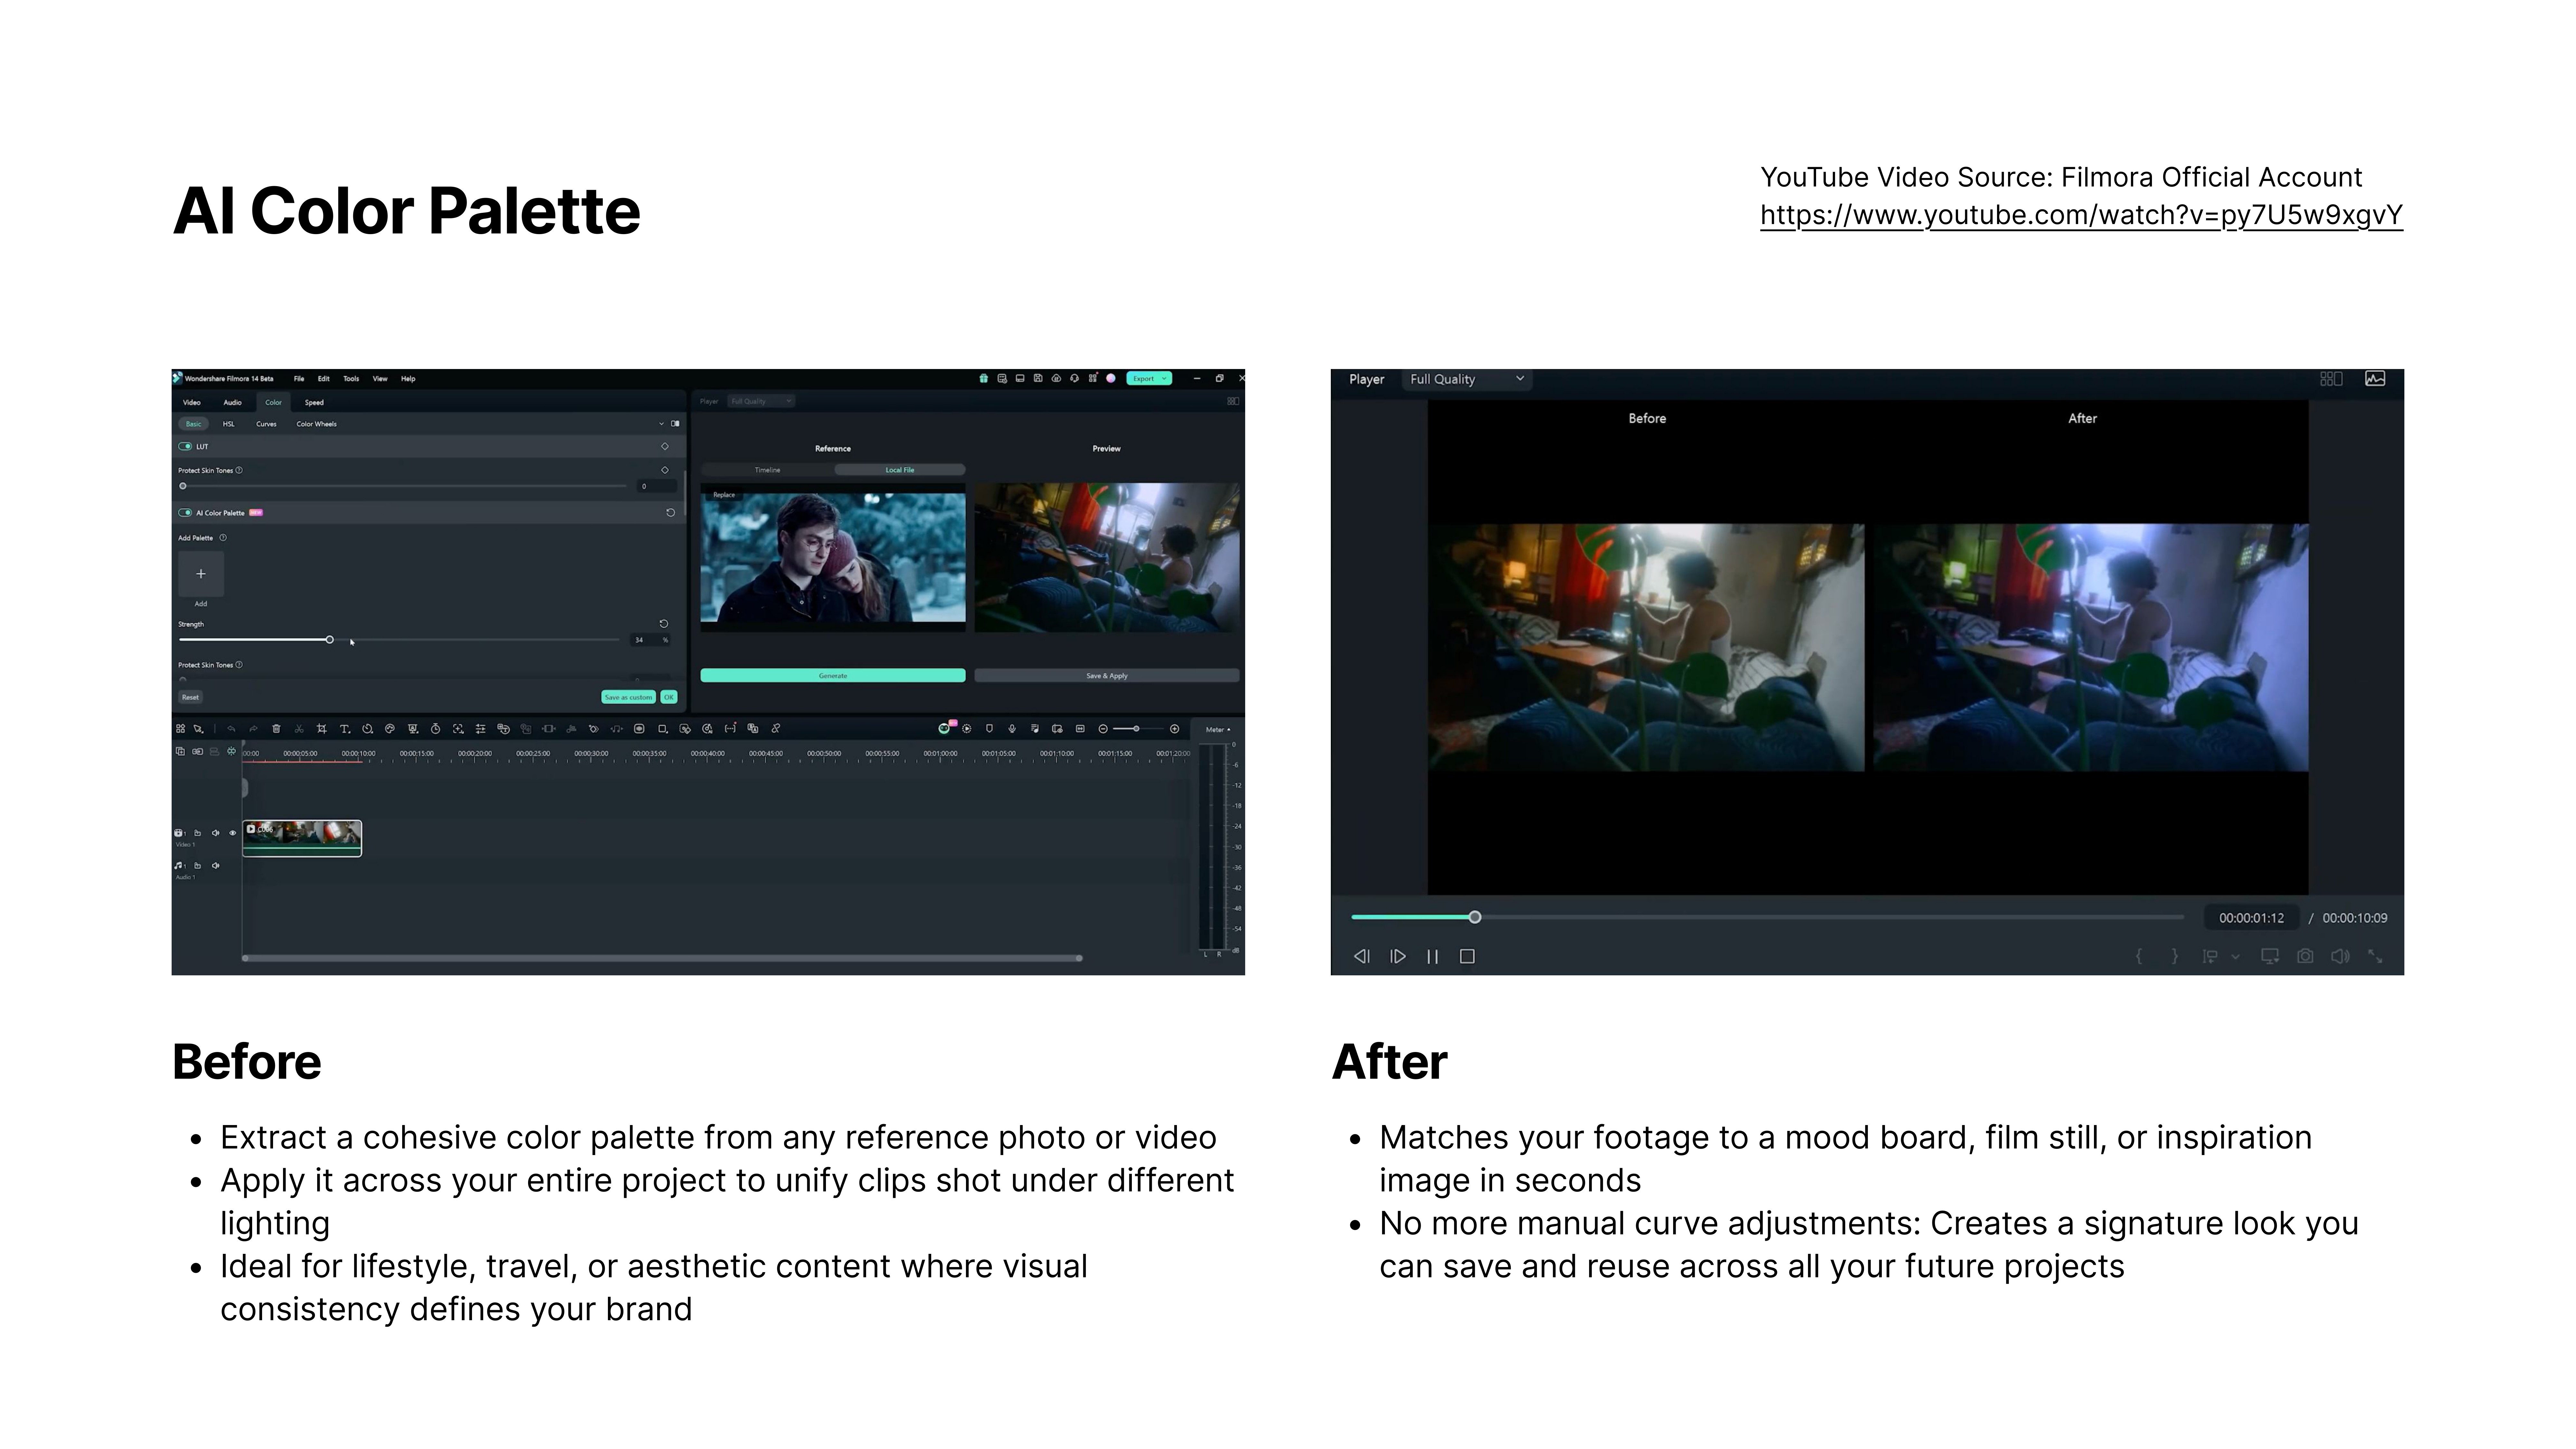Click the delete trash icon in timeline toolbar
The height and width of the screenshot is (1449, 2576).
[276, 729]
